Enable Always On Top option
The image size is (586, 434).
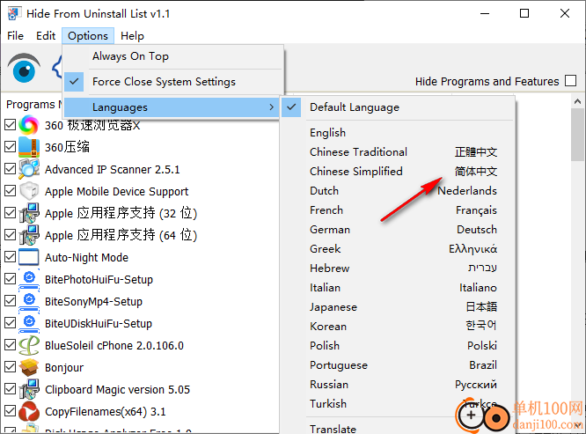172,56
